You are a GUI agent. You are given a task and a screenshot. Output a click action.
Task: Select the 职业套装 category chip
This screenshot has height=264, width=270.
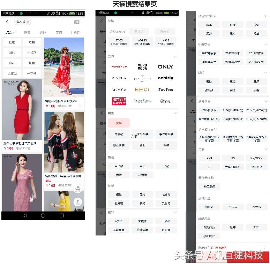click(x=119, y=145)
